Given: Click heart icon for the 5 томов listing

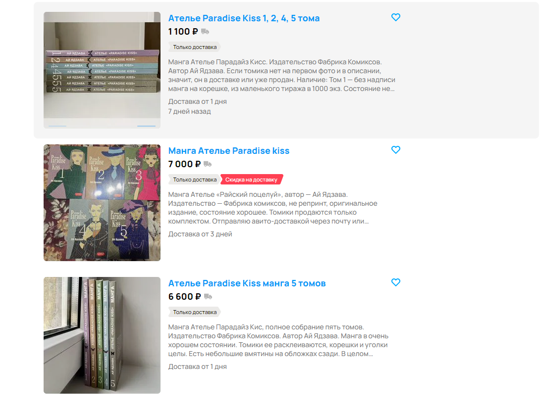Looking at the screenshot, I should pos(396,282).
